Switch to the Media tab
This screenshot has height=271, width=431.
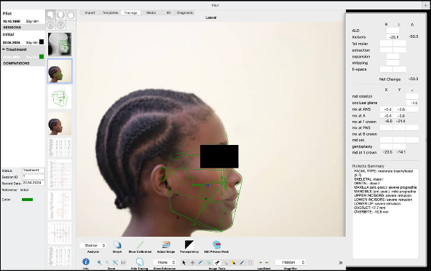151,12
